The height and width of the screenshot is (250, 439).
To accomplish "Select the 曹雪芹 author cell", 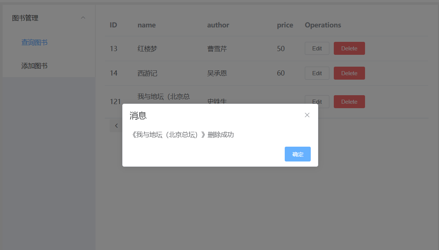I will pyautogui.click(x=217, y=49).
